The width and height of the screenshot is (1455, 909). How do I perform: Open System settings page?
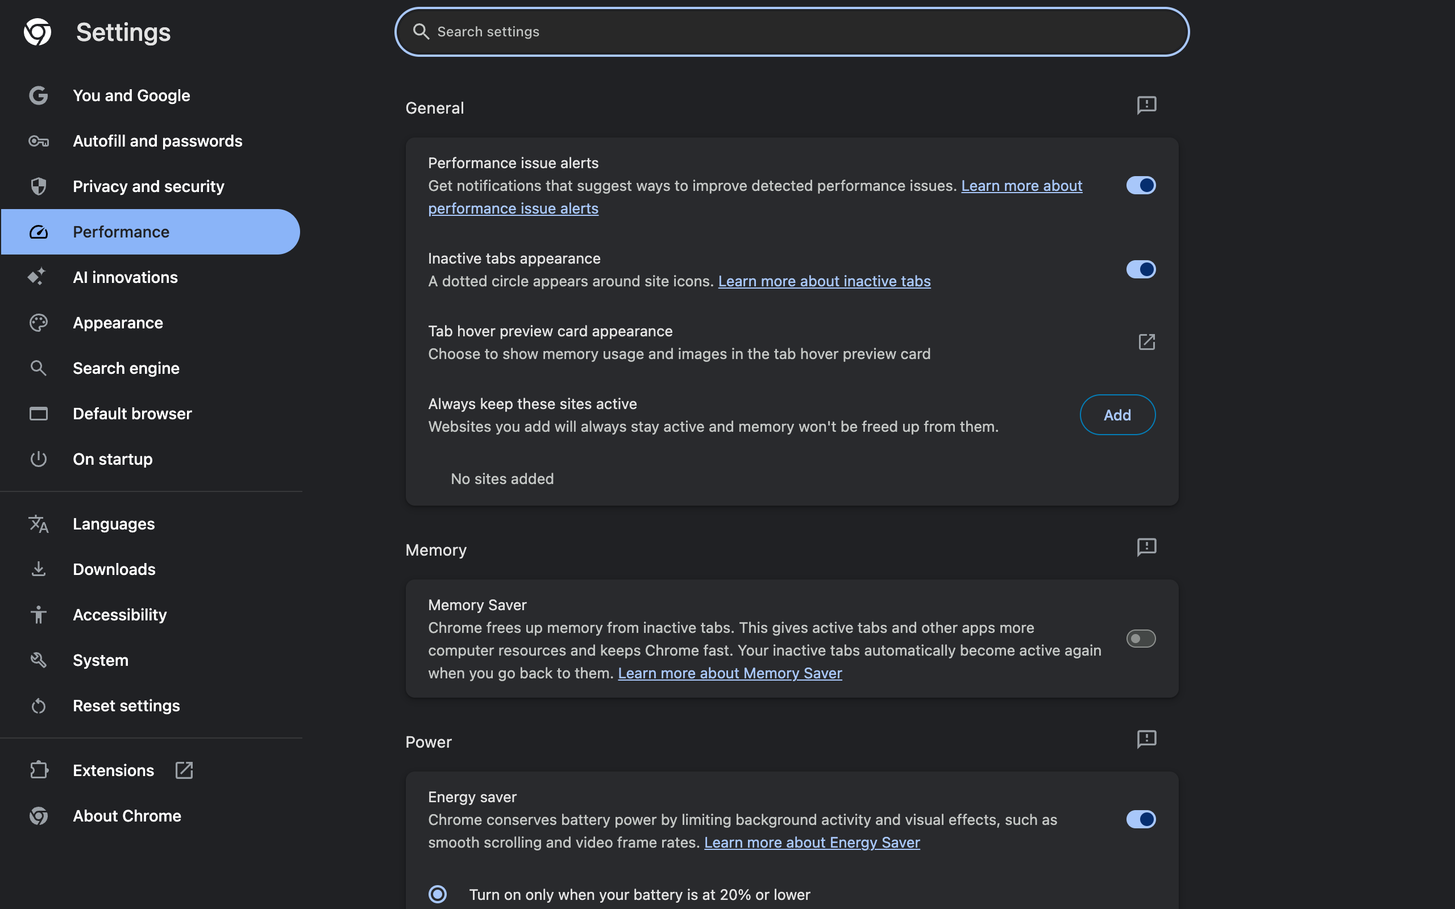tap(150, 660)
